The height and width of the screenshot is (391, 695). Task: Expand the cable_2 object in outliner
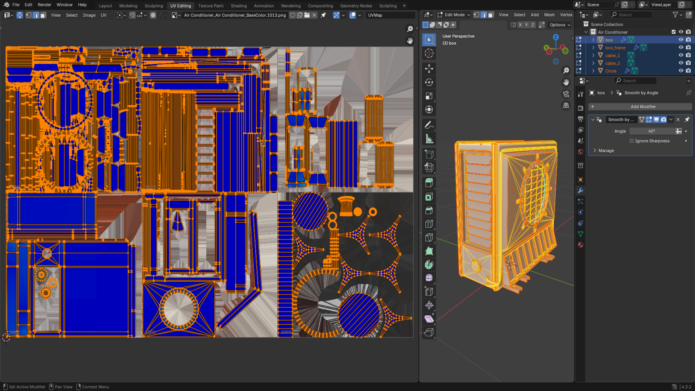tap(593, 63)
